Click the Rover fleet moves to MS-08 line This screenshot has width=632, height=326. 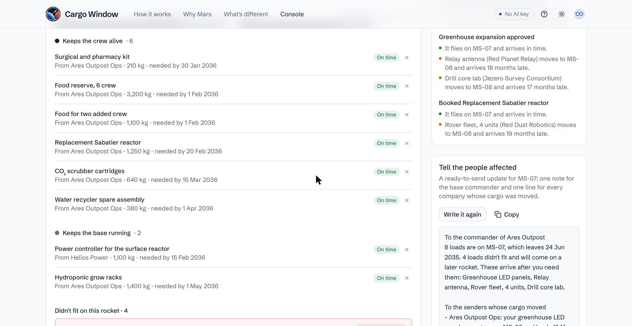coord(510,129)
